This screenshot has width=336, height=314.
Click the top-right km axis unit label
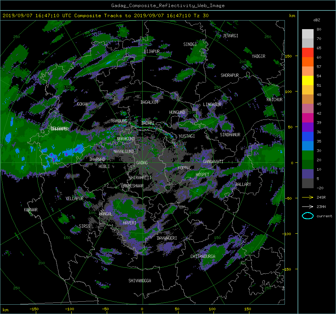click(292, 16)
